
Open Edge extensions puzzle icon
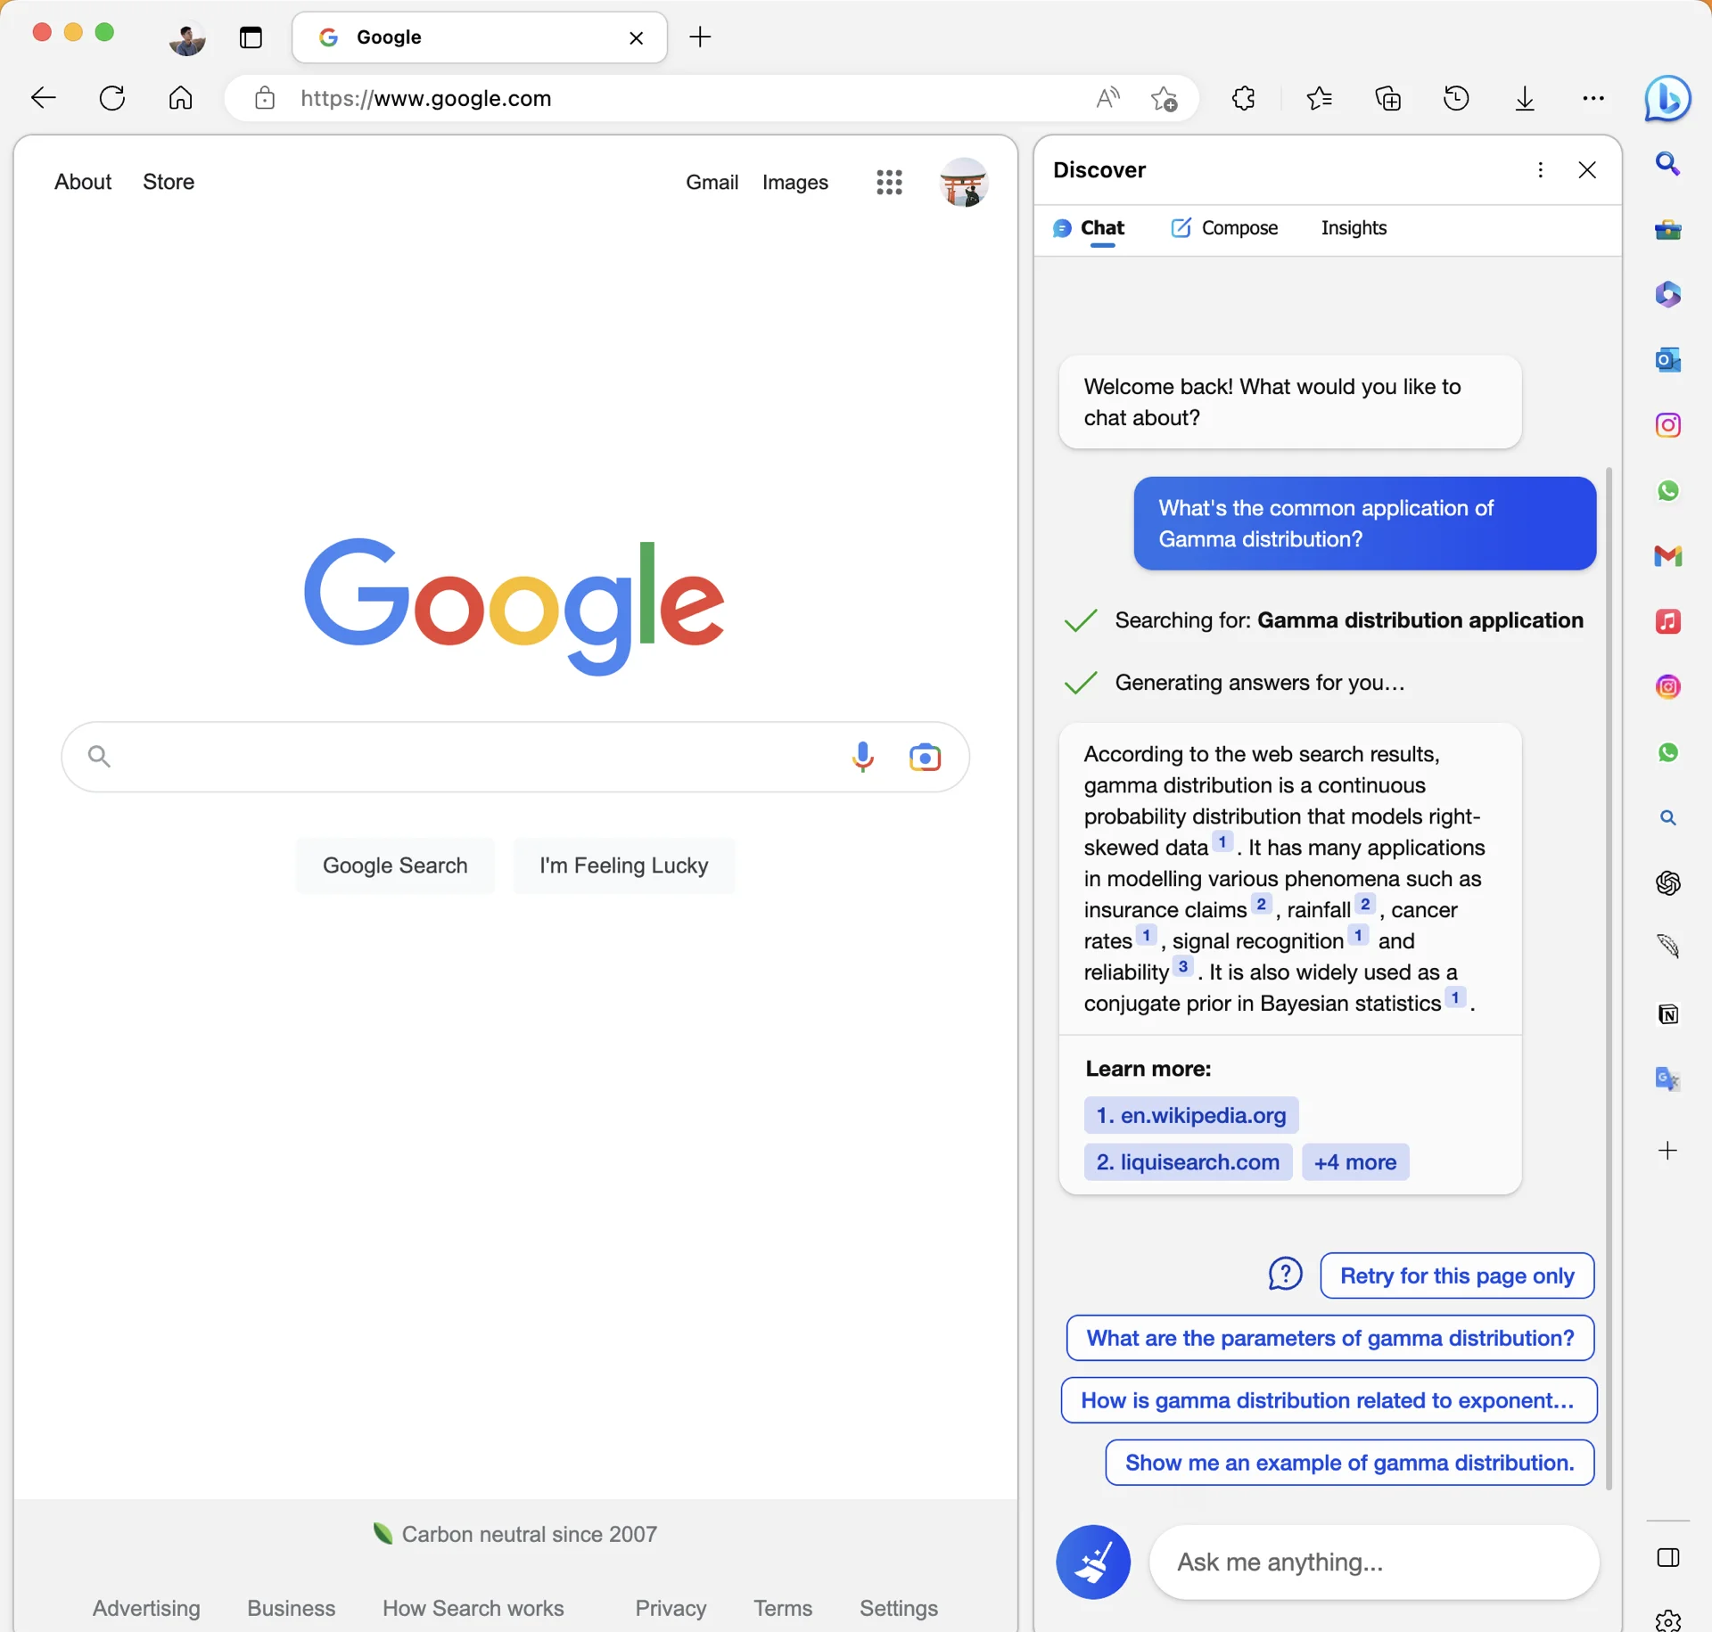[x=1243, y=98]
